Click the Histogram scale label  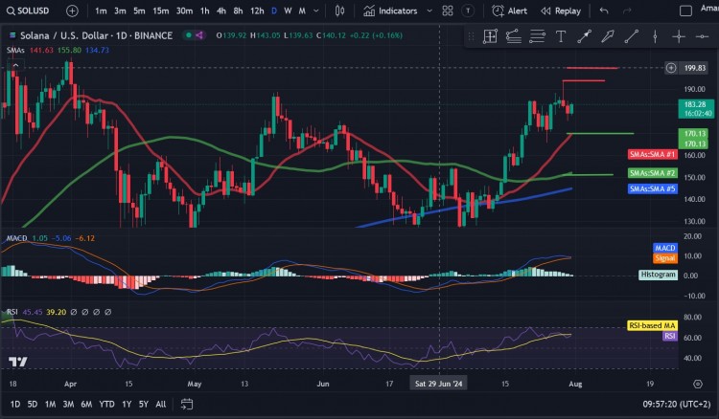click(658, 275)
